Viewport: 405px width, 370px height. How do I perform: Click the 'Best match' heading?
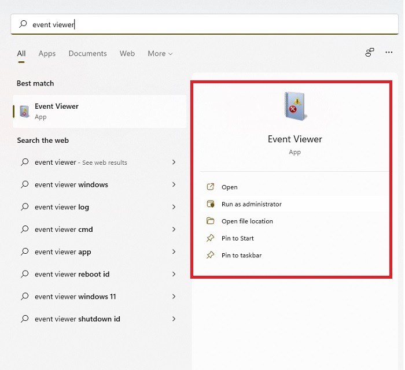[x=35, y=83]
